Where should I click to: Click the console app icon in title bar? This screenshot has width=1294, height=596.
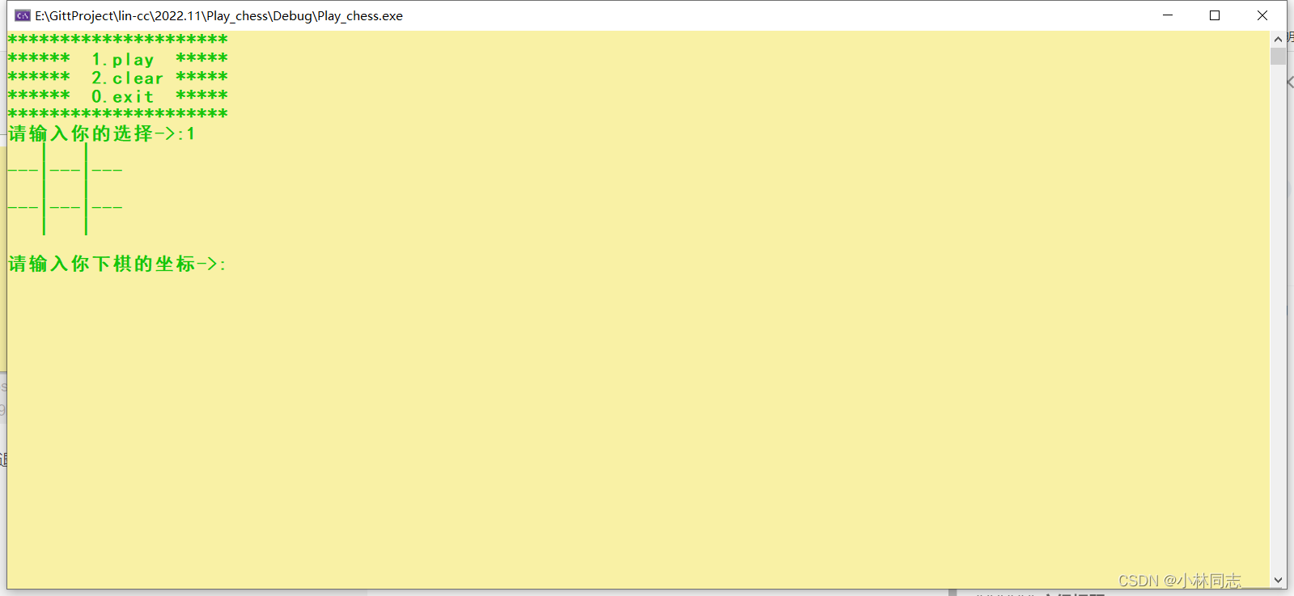pos(23,15)
